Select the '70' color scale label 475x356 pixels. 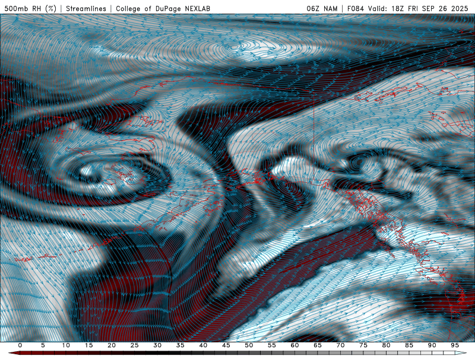coord(340,345)
